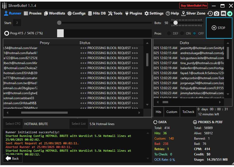Screen dimensions: 234x167
Task: Click the Start number input field
Action: (x=17, y=23)
